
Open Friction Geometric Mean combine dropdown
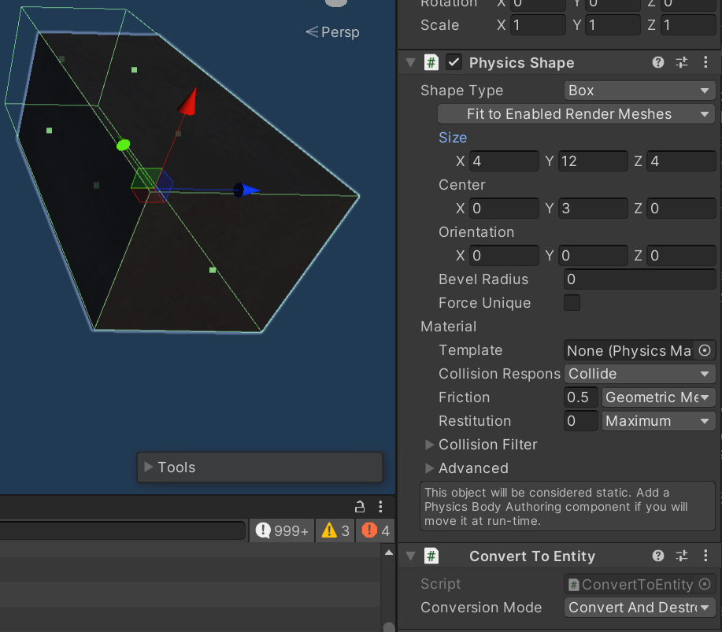658,397
